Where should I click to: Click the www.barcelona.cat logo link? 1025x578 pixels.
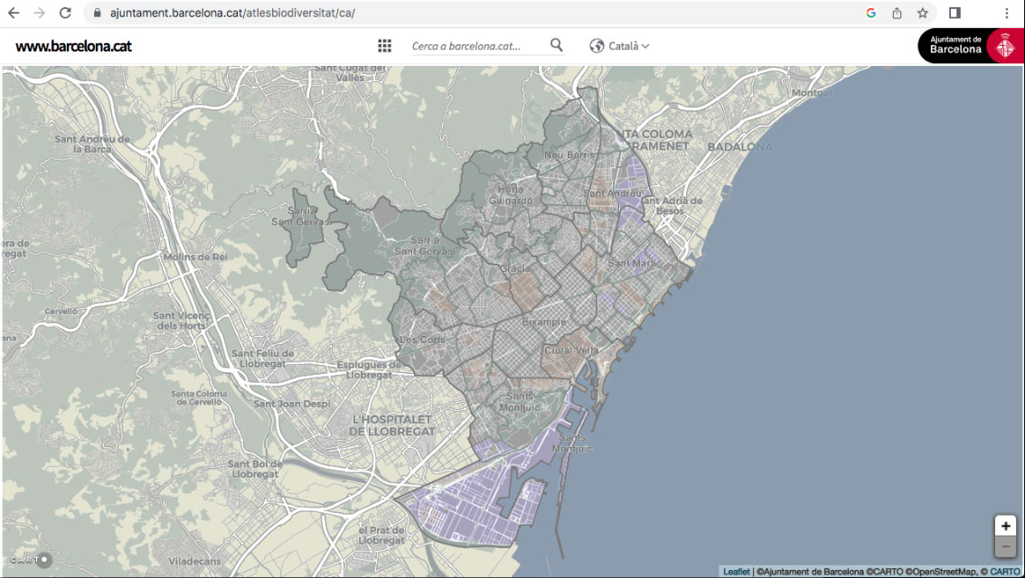tap(73, 46)
